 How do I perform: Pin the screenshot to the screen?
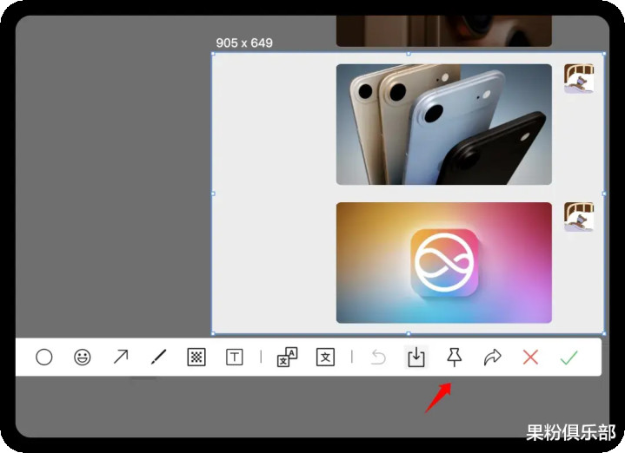(x=454, y=357)
